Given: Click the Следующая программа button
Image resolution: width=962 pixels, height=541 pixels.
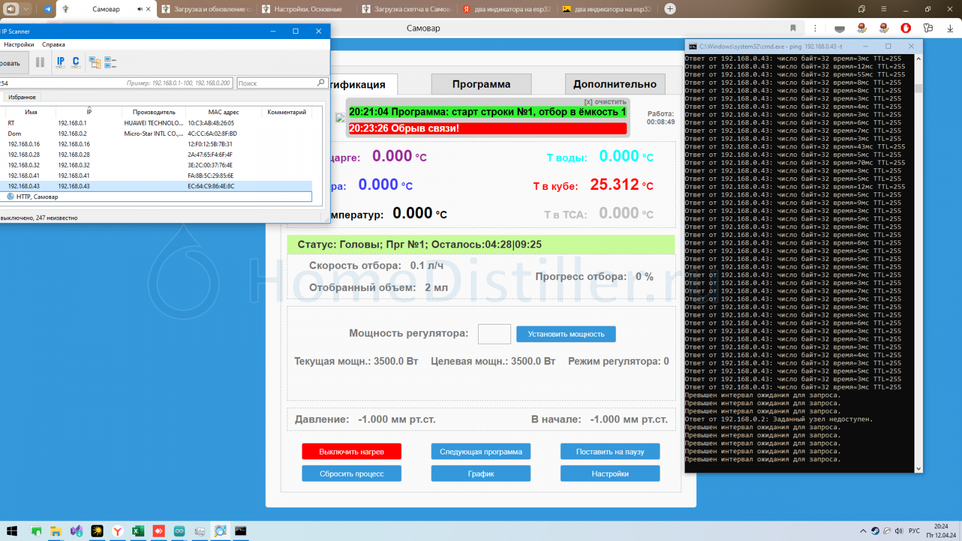Looking at the screenshot, I should 481,451.
